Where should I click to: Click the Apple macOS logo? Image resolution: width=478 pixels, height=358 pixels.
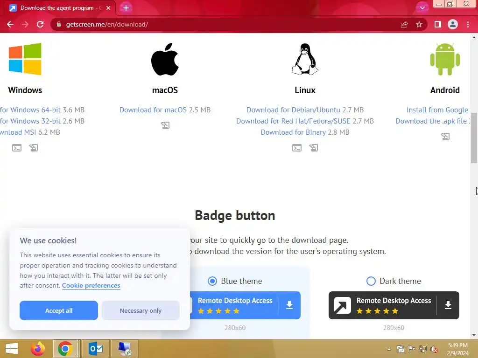coord(165,59)
